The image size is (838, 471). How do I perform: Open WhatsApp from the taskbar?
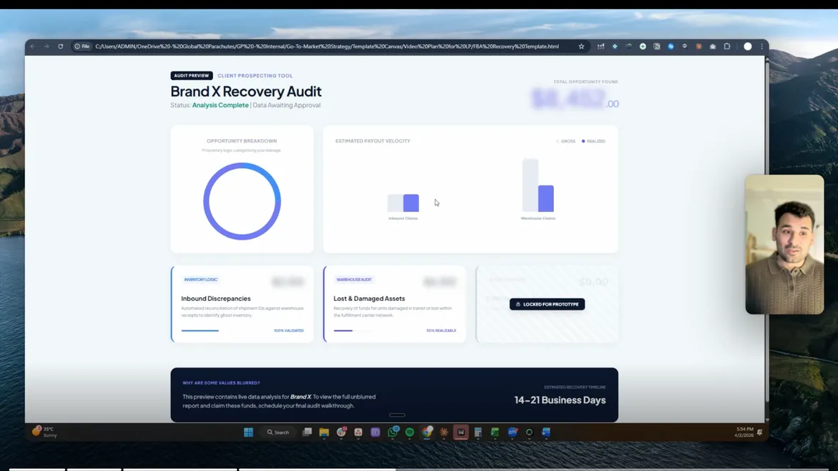click(x=393, y=432)
